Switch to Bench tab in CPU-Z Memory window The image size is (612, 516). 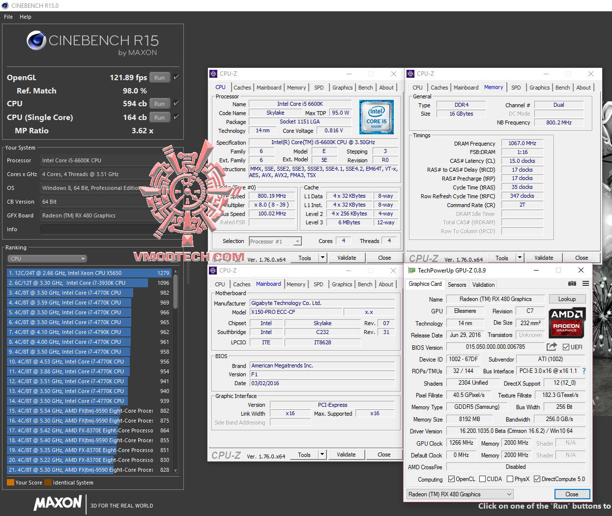tap(562, 88)
